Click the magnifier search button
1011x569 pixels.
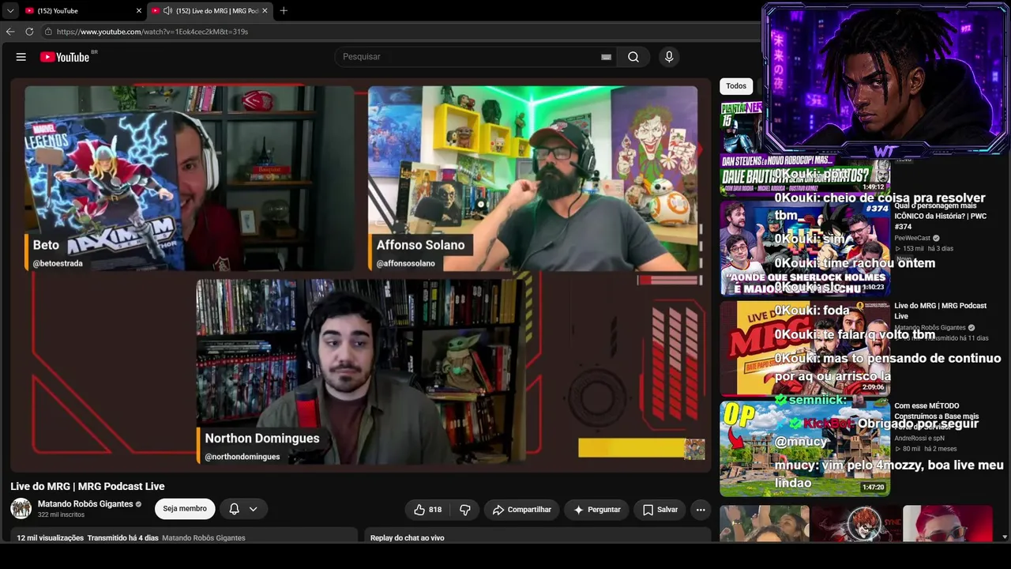633,57
